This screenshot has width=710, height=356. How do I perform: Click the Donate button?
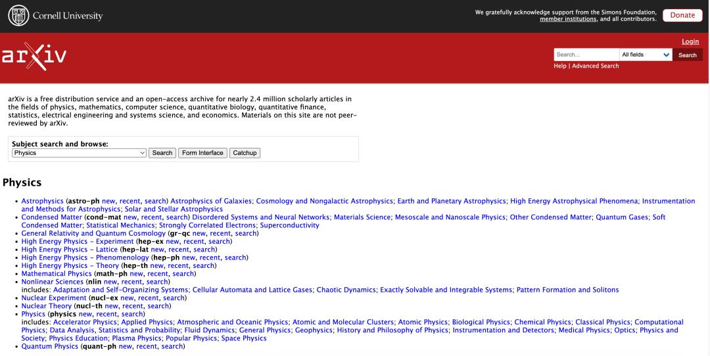tap(682, 15)
